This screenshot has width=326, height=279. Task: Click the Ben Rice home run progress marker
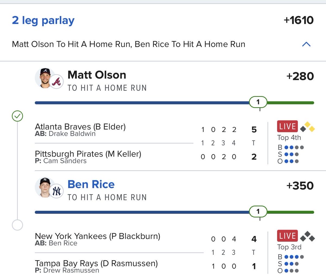[x=258, y=212]
